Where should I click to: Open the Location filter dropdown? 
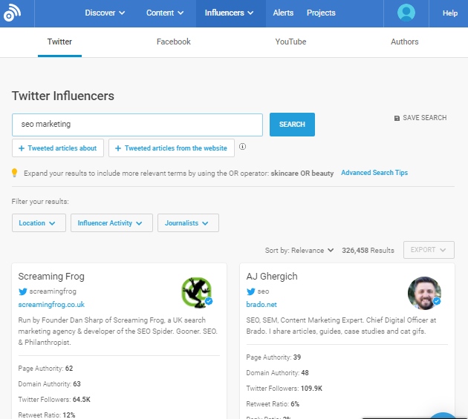39,223
